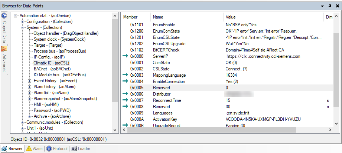The width and height of the screenshot is (342, 153).
Task: Expand the Alarm-snapshot node
Action: (x=29, y=99)
